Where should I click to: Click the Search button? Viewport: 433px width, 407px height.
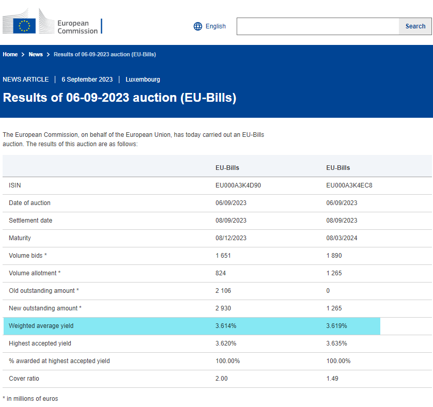pos(415,26)
